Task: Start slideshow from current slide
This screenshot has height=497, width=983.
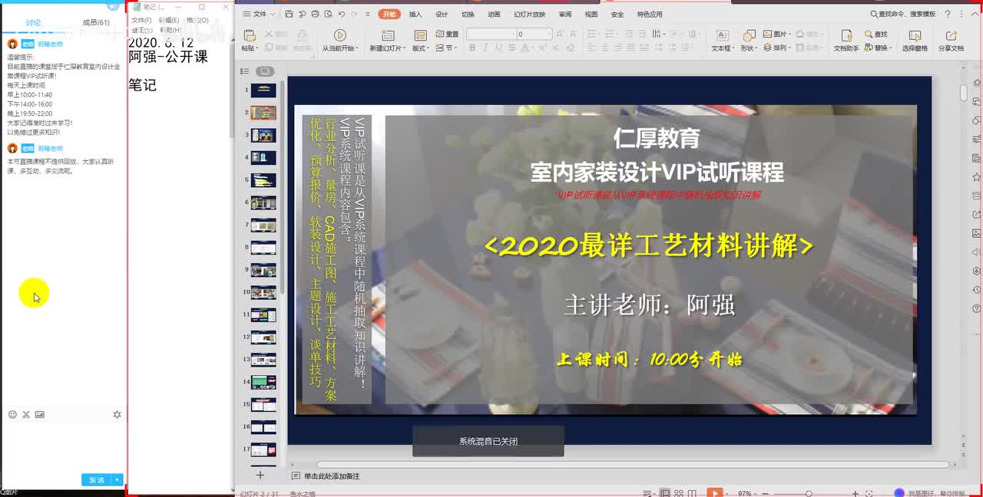Action: pos(339,35)
